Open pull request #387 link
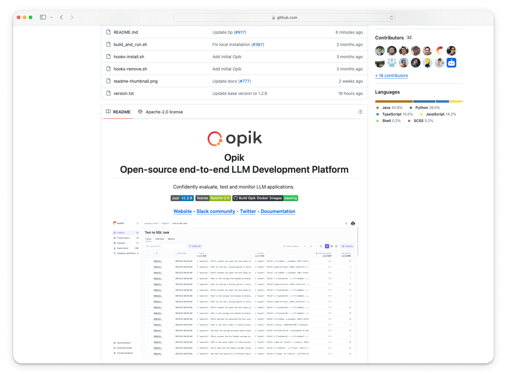The width and height of the screenshot is (507, 374). point(258,44)
